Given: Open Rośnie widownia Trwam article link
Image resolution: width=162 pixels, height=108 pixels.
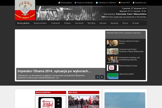Looking at the screenshot, I should 128,66.
